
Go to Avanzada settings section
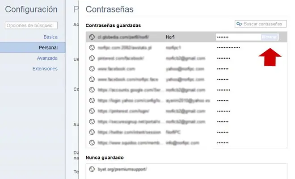[47, 58]
